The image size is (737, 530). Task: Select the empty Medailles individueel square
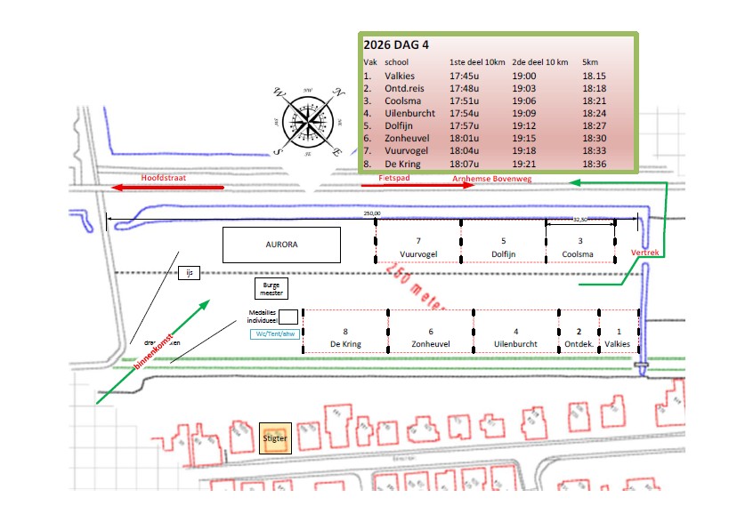tap(288, 317)
